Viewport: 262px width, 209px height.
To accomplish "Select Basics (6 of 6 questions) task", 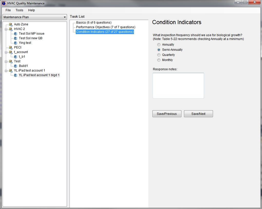I will click(x=94, y=23).
